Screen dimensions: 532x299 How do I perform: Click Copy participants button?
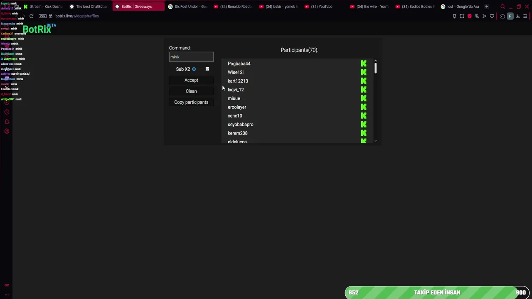pos(191,102)
